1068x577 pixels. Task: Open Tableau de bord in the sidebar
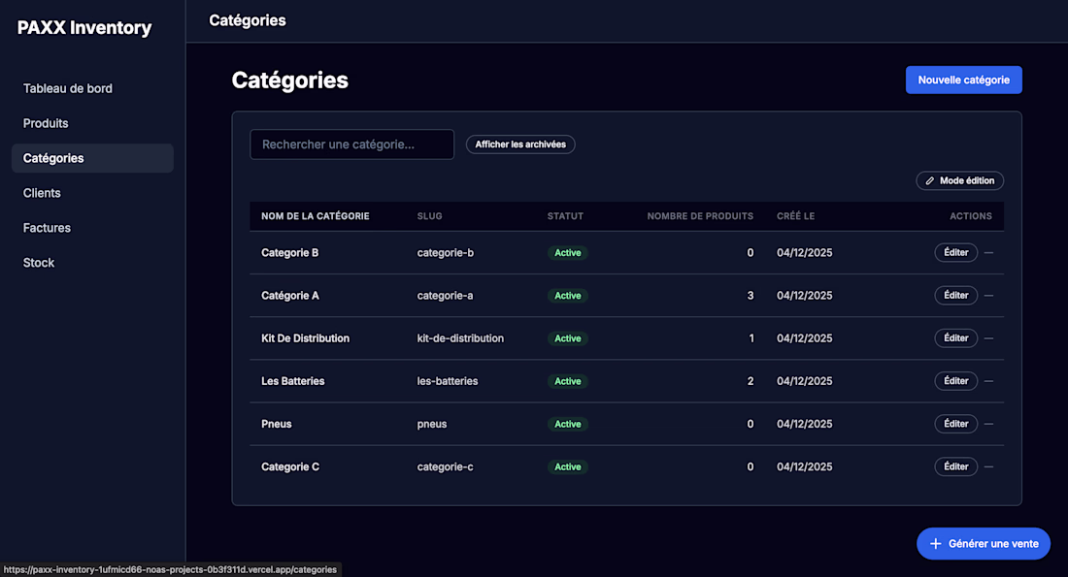tap(68, 88)
